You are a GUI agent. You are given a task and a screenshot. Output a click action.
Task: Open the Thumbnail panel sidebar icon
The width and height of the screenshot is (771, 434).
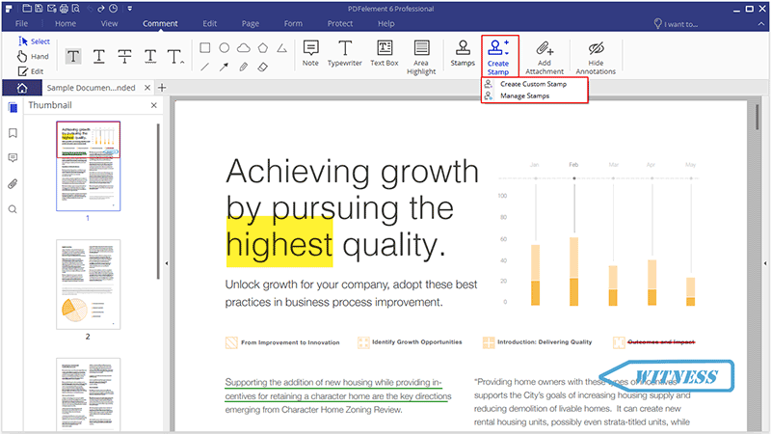coord(13,108)
